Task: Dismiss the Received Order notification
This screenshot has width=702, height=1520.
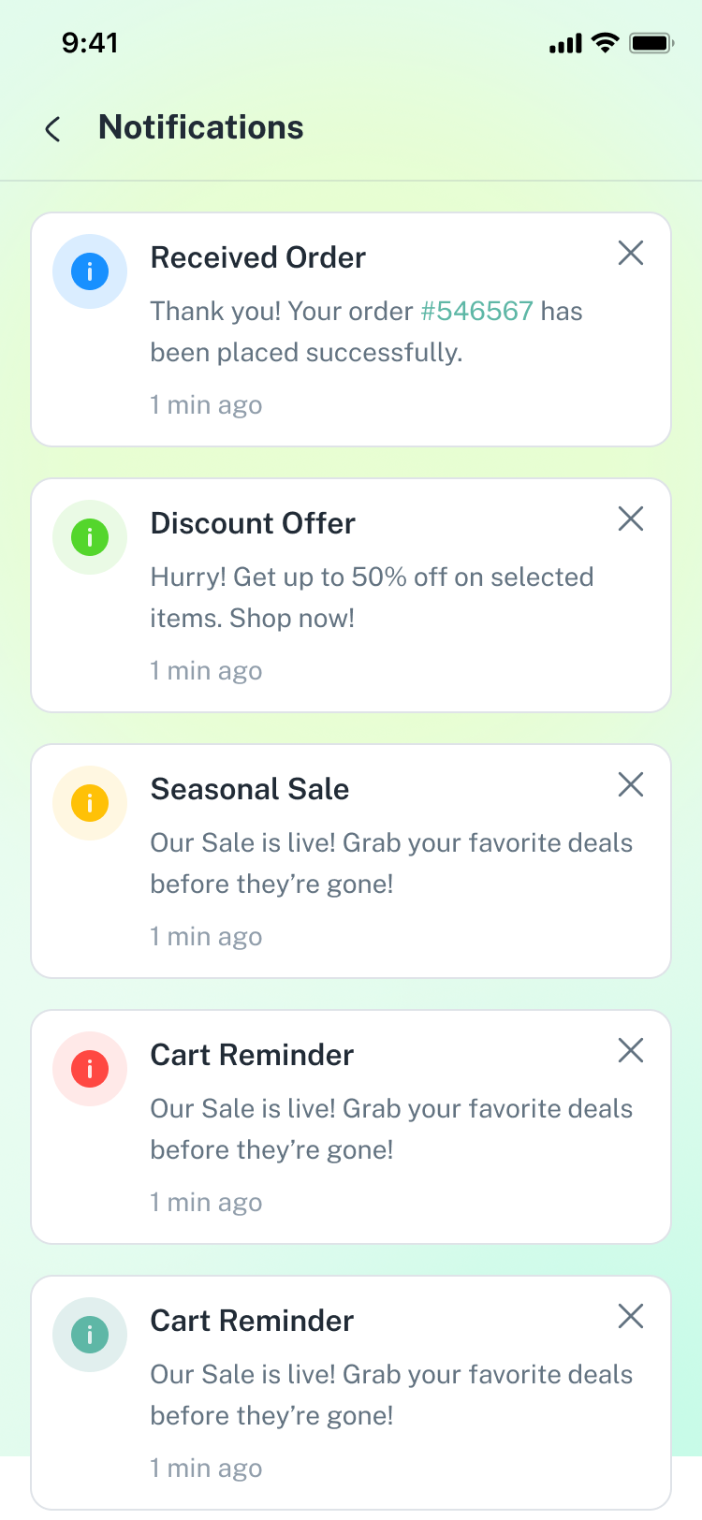Action: (631, 253)
